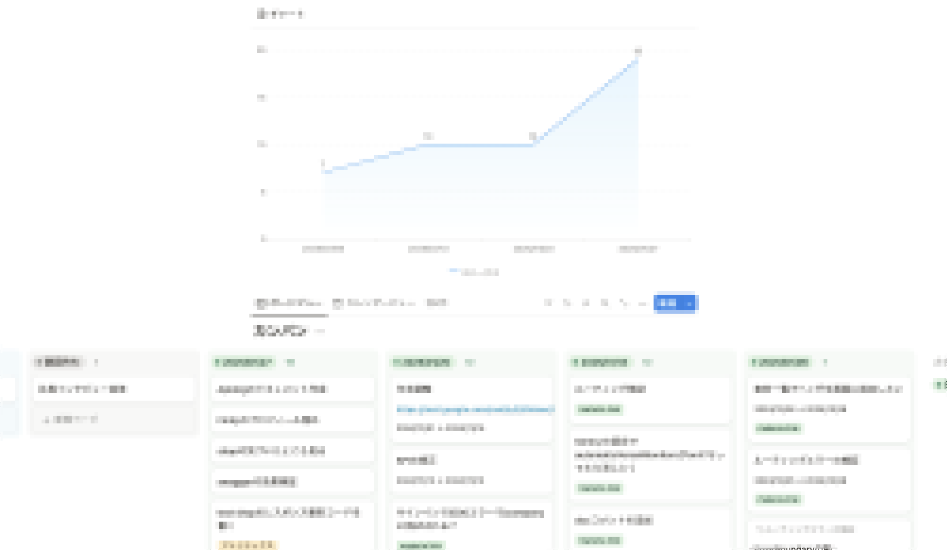The height and width of the screenshot is (550, 947).
Task: Switch to the second timeline view tab
Action: [x=374, y=303]
